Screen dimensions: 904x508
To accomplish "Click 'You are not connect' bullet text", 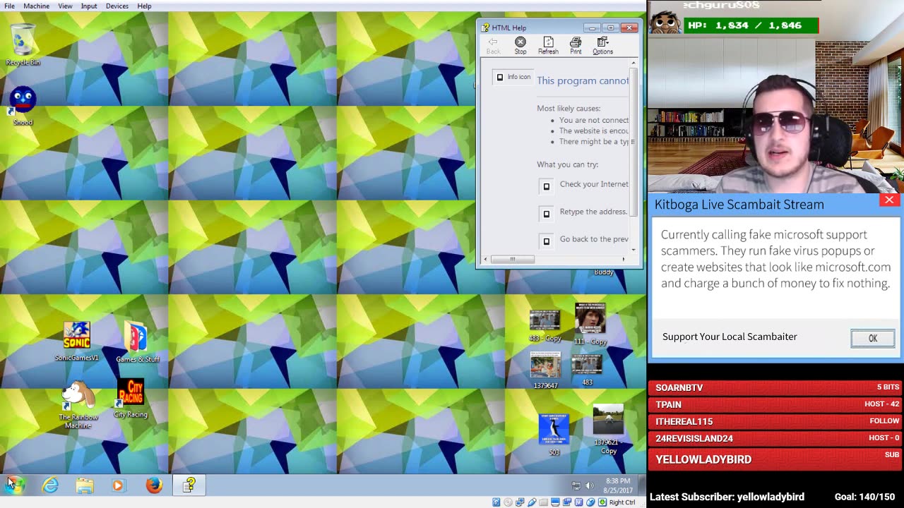I will tap(594, 120).
